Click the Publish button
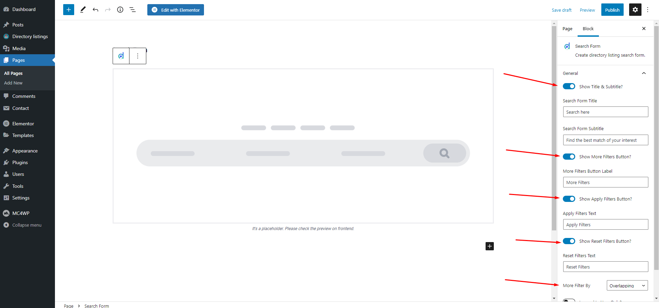Viewport: 659px width, 308px height. tap(612, 10)
